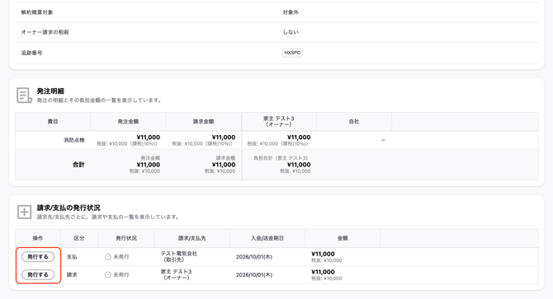The width and height of the screenshot is (553, 299).
Task: Click the 請求/支払先 column header
Action: 191,239
